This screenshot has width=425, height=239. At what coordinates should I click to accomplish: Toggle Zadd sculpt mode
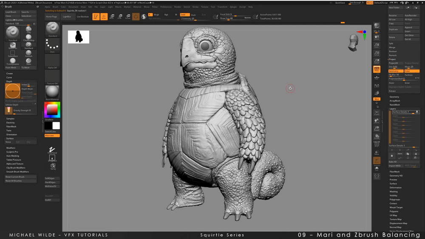point(184,14)
